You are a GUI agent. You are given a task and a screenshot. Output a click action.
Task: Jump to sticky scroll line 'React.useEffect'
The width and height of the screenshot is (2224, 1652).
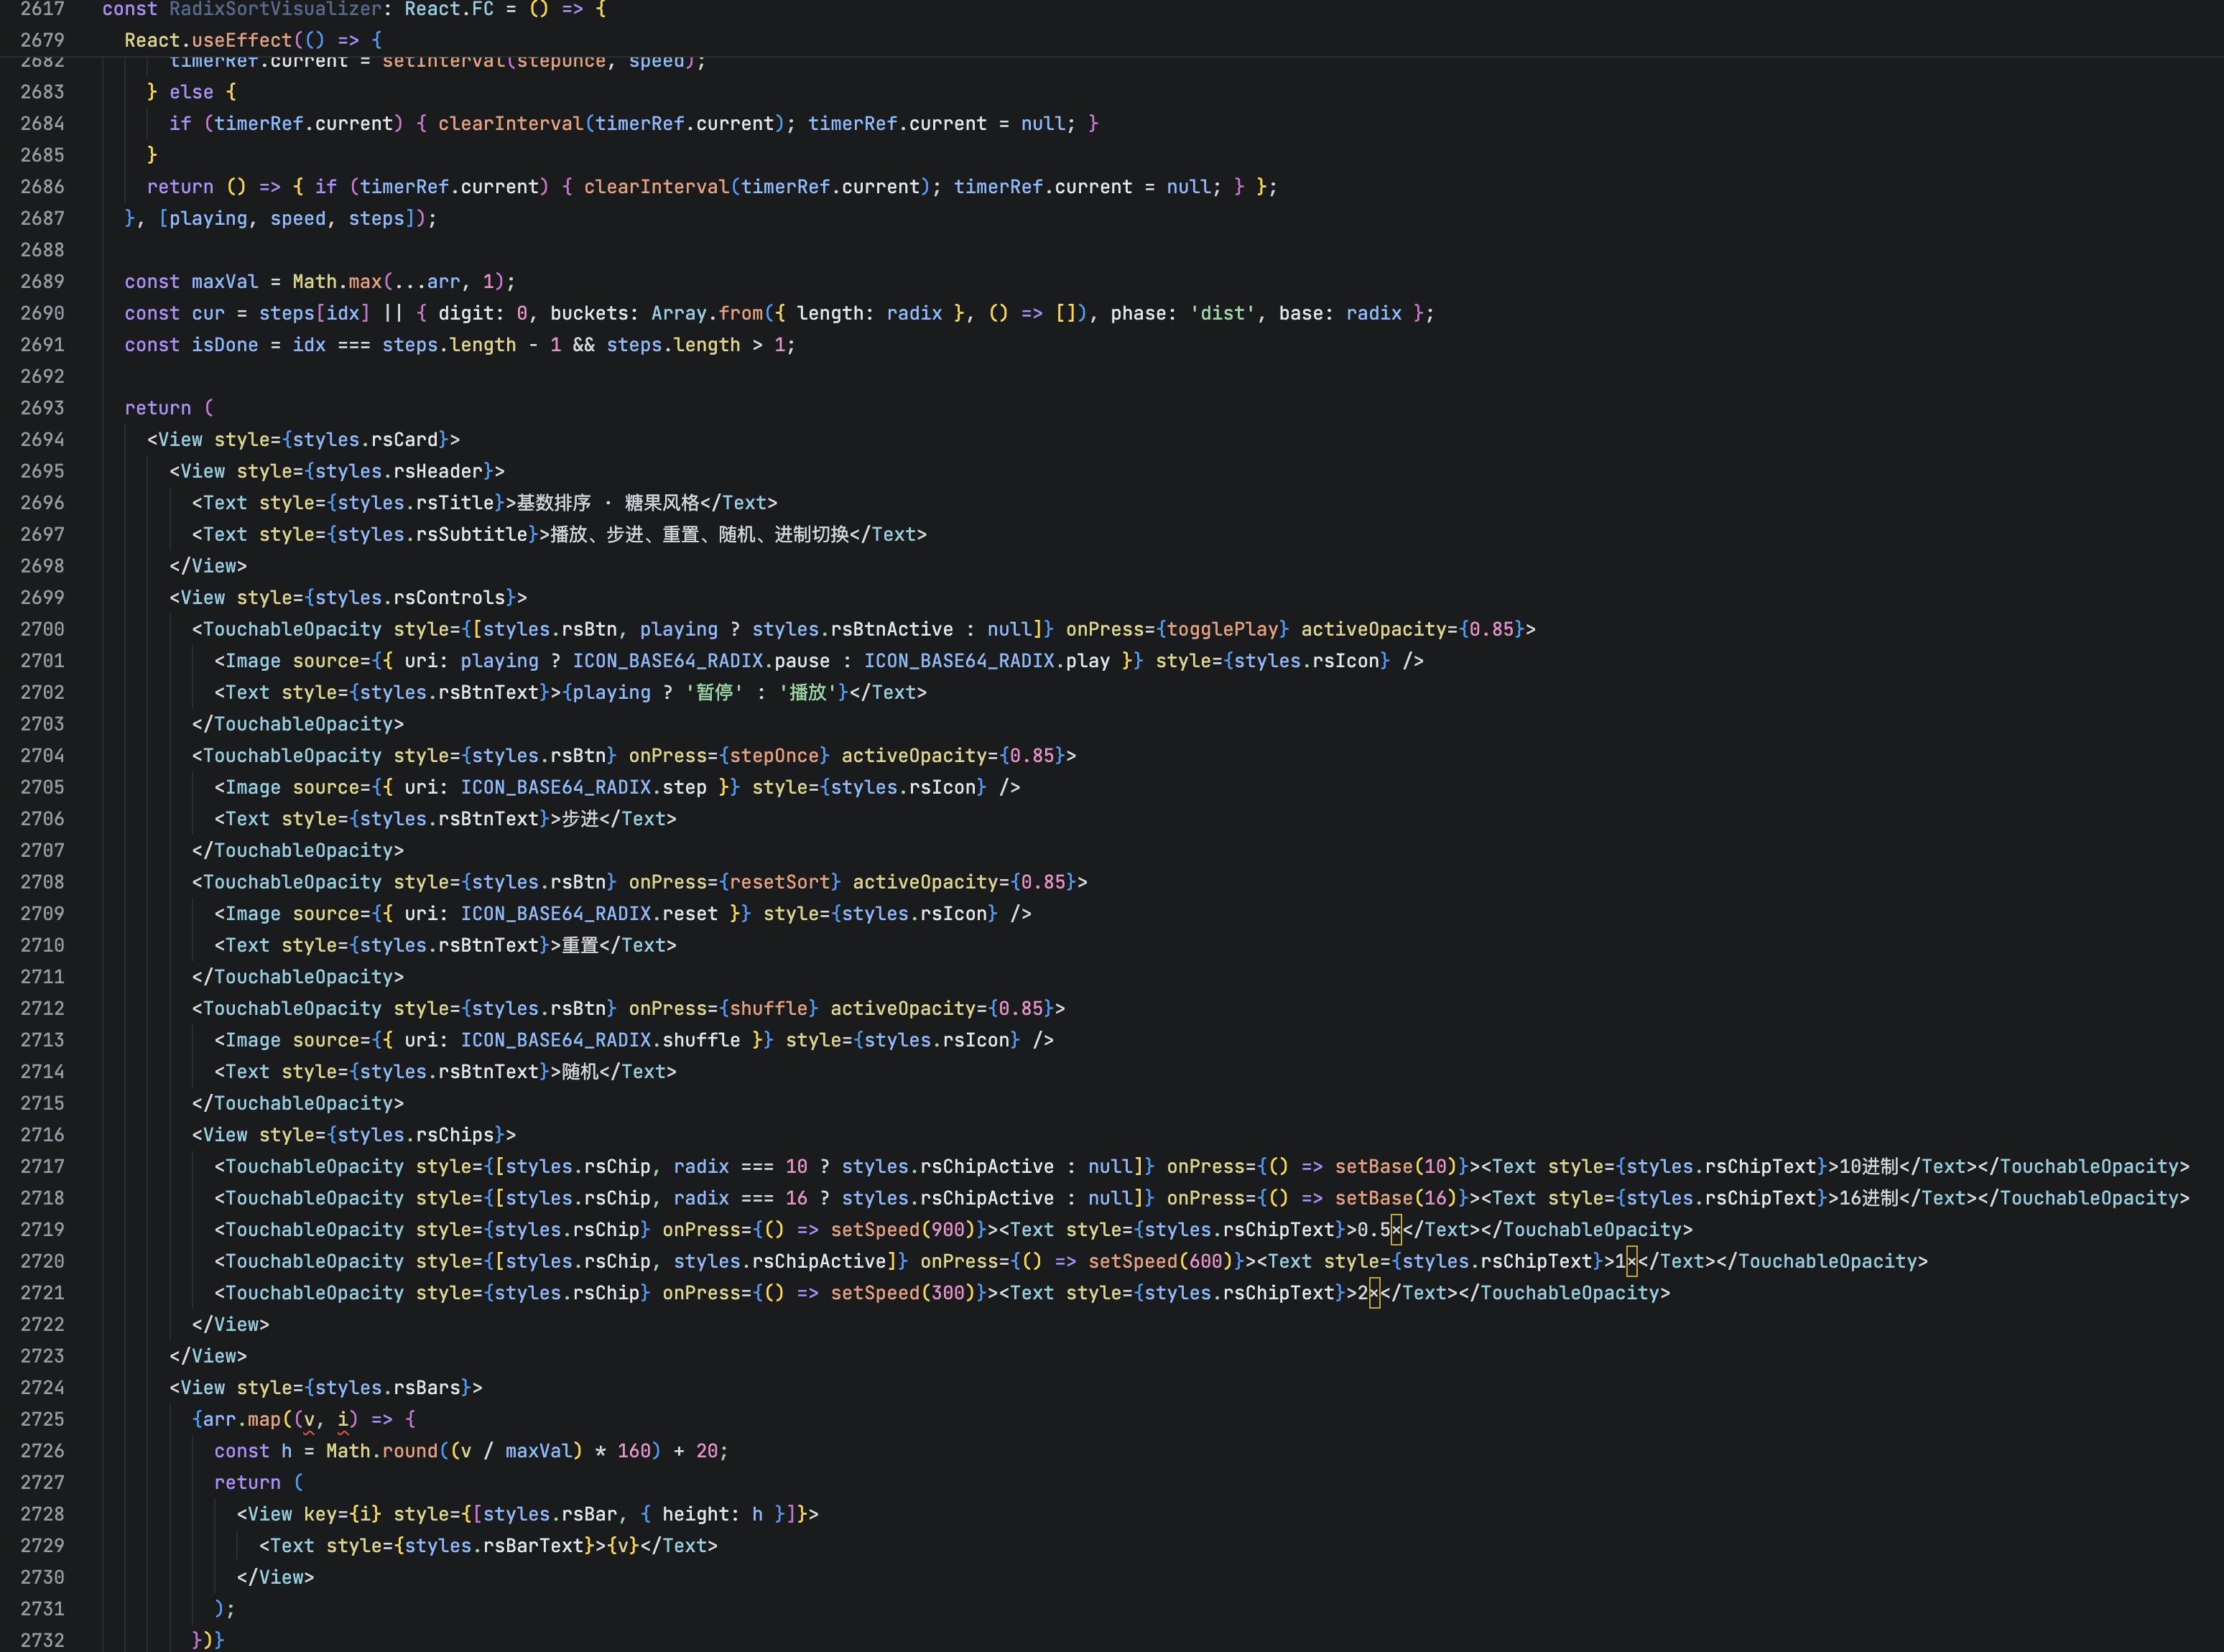click(x=253, y=40)
